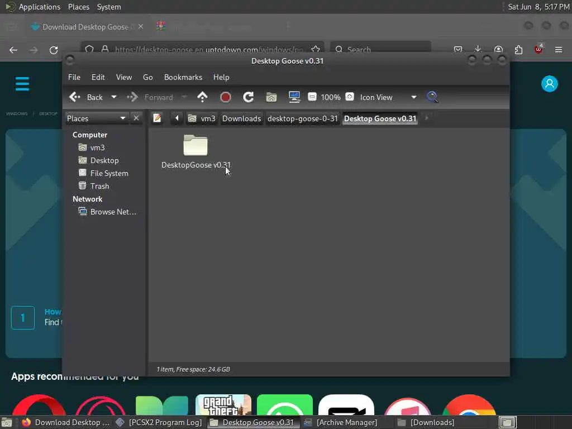Viewport: 572px width, 429px height.
Task: Open the Computer icon in toolbar
Action: click(x=294, y=97)
